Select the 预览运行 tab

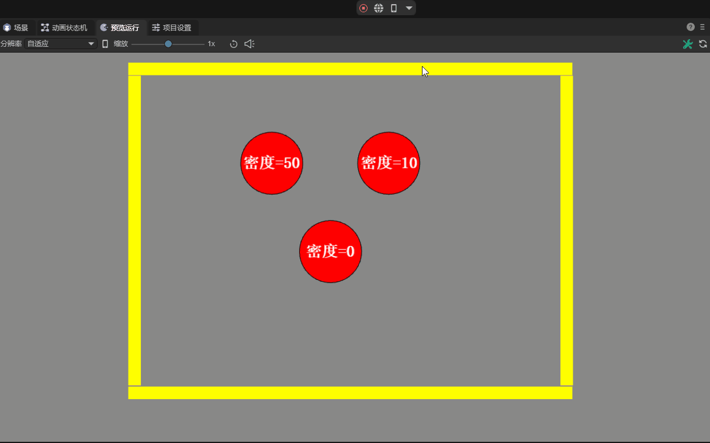point(120,27)
